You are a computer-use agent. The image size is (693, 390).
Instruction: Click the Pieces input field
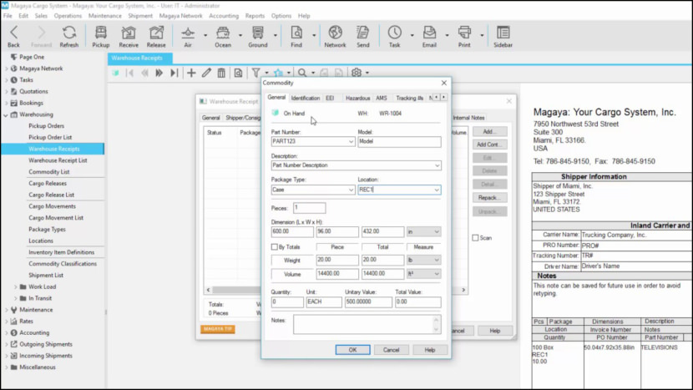(310, 208)
